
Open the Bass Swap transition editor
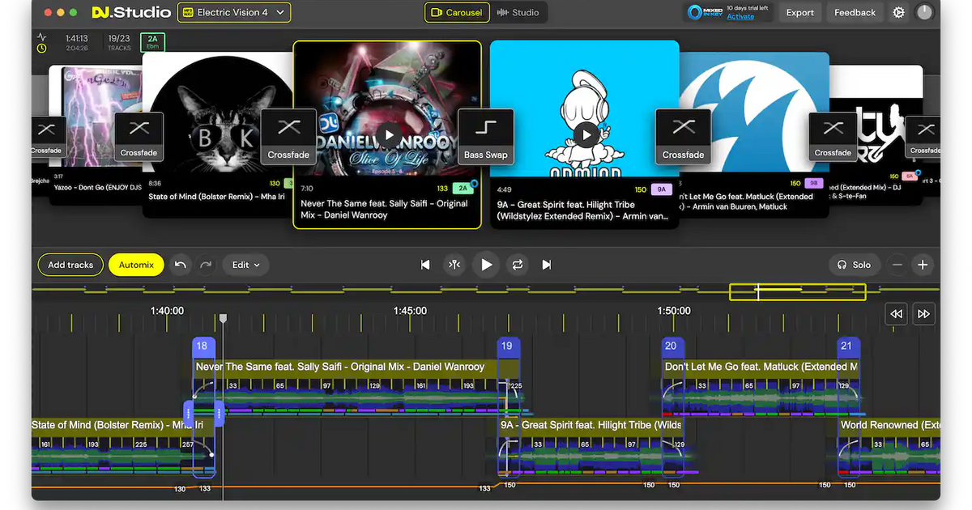485,136
